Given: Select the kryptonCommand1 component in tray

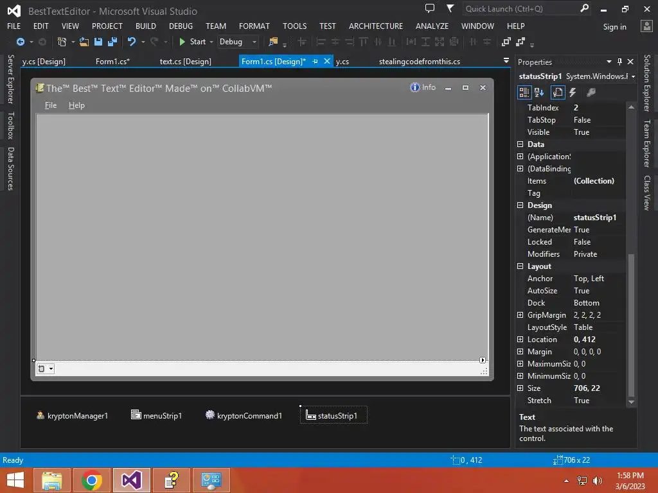Looking at the screenshot, I should tap(244, 415).
